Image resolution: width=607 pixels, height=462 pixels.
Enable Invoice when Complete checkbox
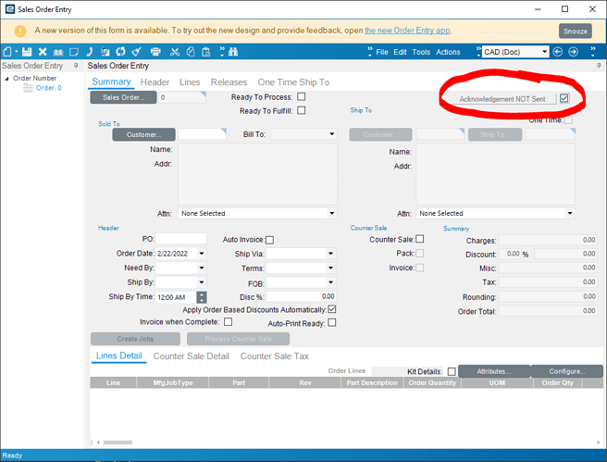(228, 322)
